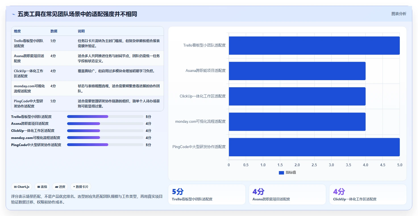The height and width of the screenshot is (216, 418).
Task: Open the Trello 5分 data card
Action: tap(207, 194)
